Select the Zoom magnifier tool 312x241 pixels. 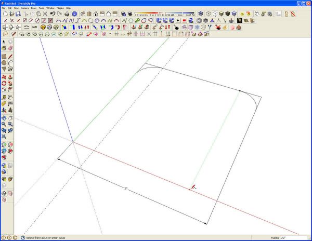4,124
